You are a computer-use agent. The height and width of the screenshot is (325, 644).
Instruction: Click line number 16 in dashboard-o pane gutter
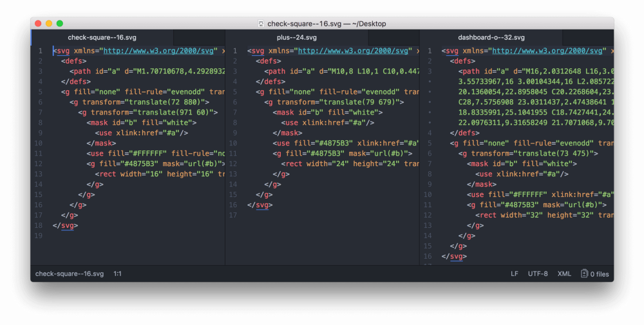click(428, 256)
